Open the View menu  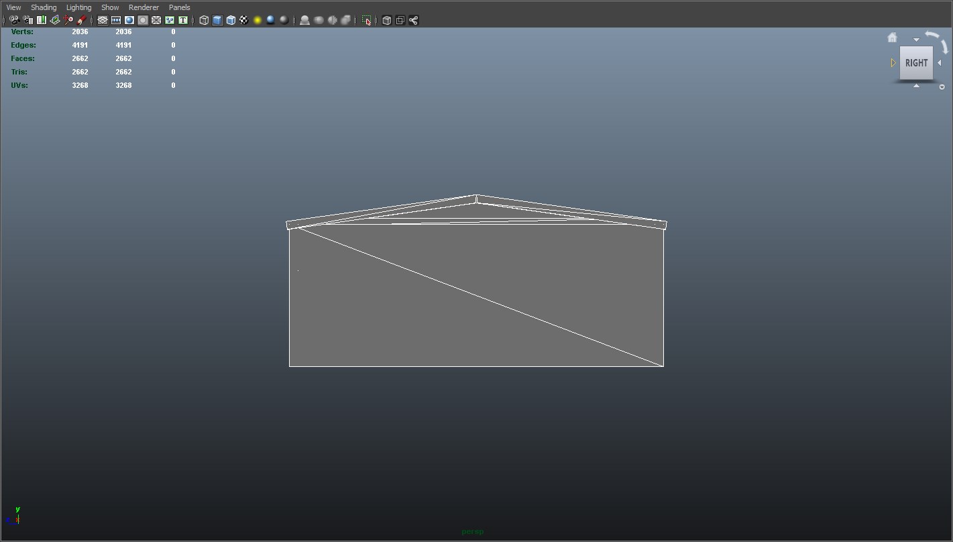[13, 7]
